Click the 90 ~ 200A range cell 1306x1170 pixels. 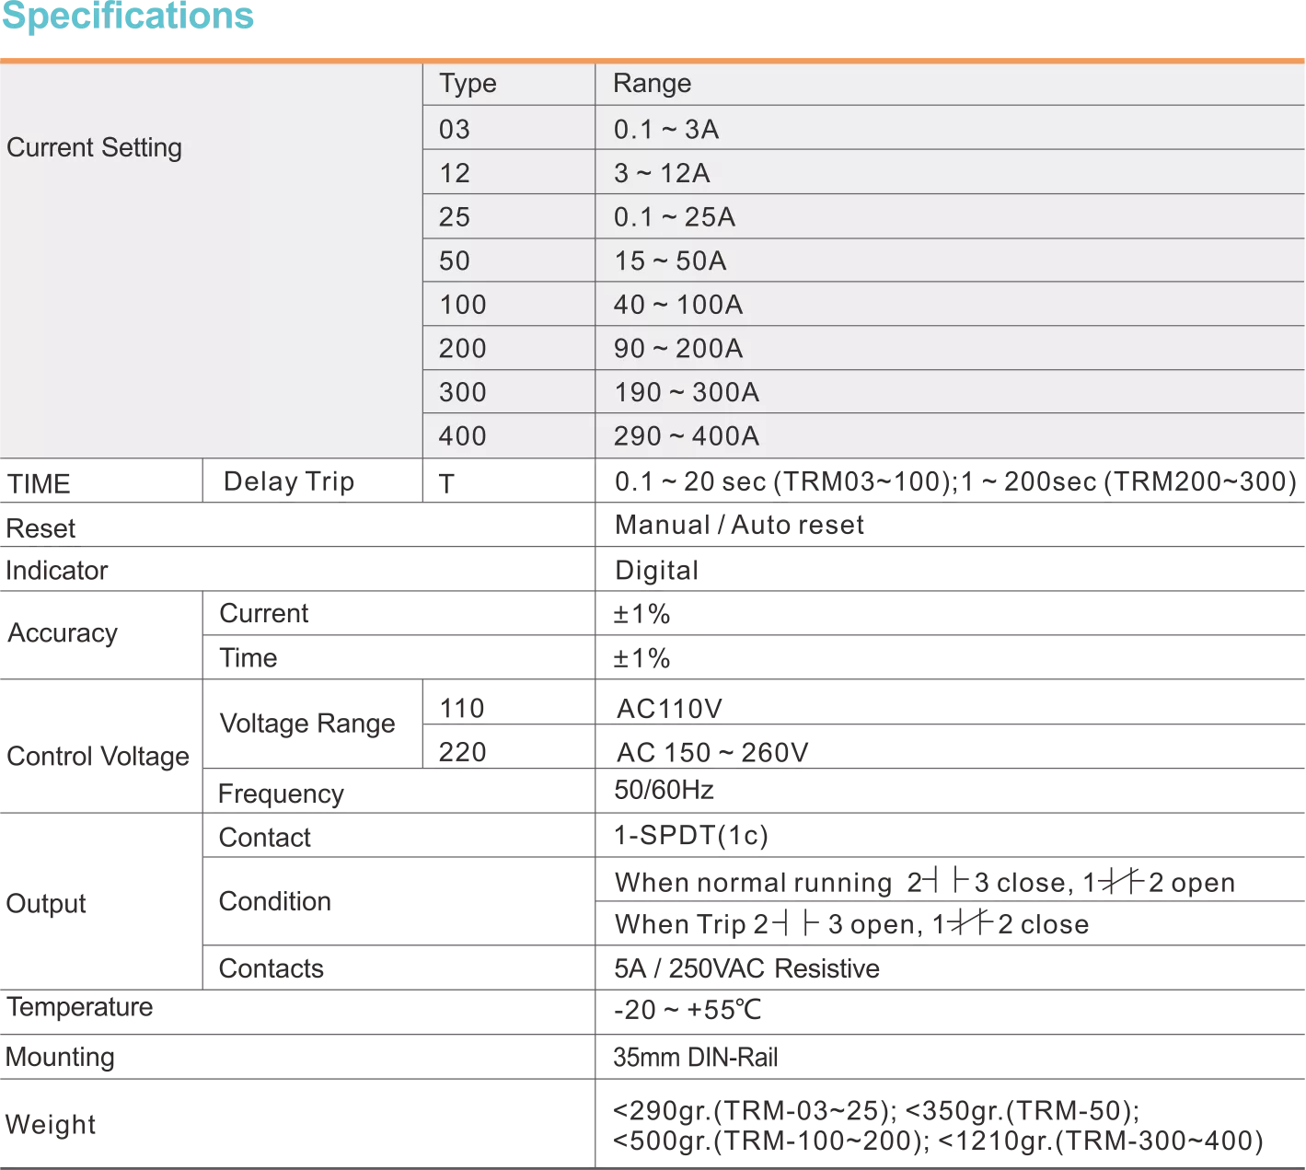[678, 348]
